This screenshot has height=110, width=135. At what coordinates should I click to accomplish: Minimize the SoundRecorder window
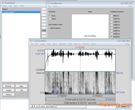point(122,3)
